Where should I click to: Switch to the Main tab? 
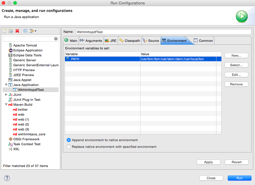tap(71, 41)
